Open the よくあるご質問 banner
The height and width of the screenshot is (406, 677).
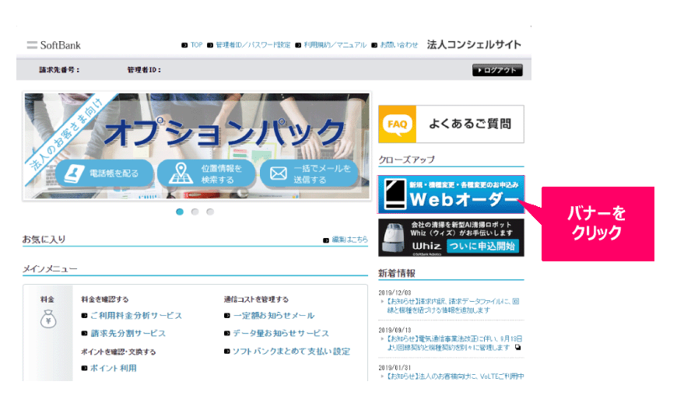tap(451, 124)
